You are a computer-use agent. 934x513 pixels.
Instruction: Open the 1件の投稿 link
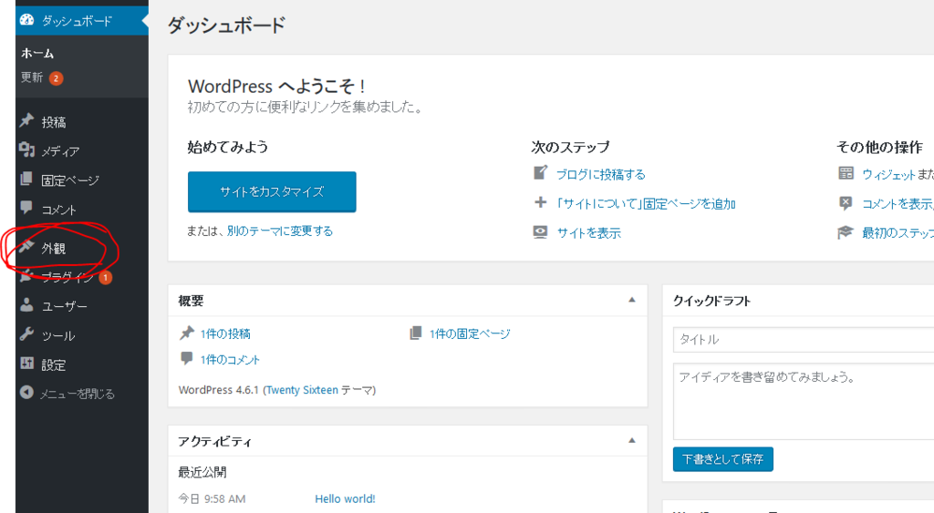point(225,333)
